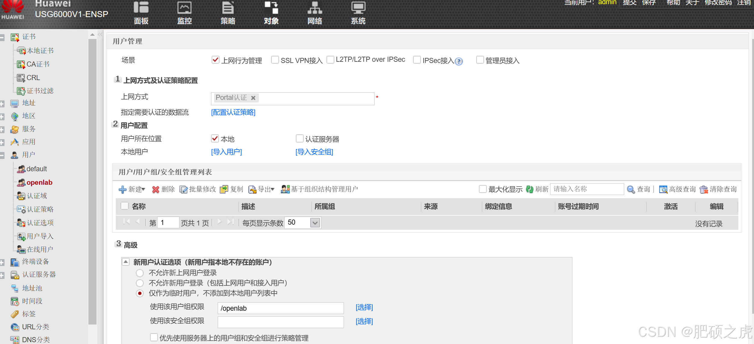Viewport: 754px width, 344px height.
Task: Click the batch modify icon
Action: tap(183, 190)
